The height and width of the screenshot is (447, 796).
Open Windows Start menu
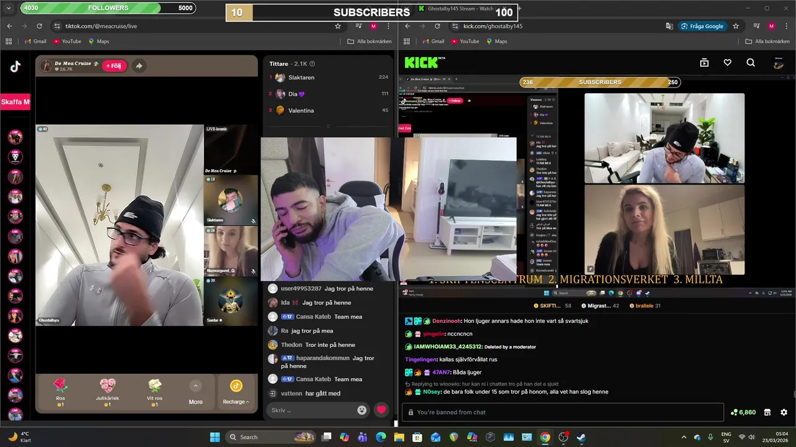(215, 437)
